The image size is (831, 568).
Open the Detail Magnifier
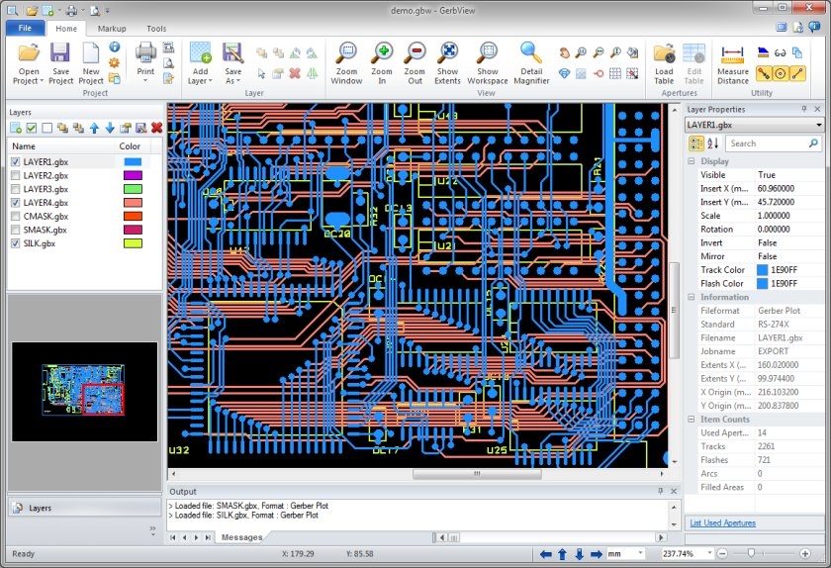pos(531,61)
